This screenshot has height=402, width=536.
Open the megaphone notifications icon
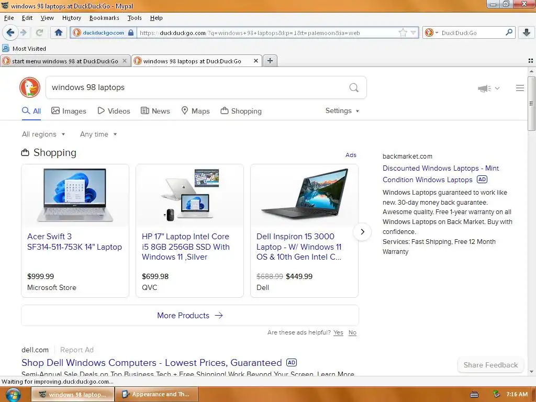coord(484,88)
